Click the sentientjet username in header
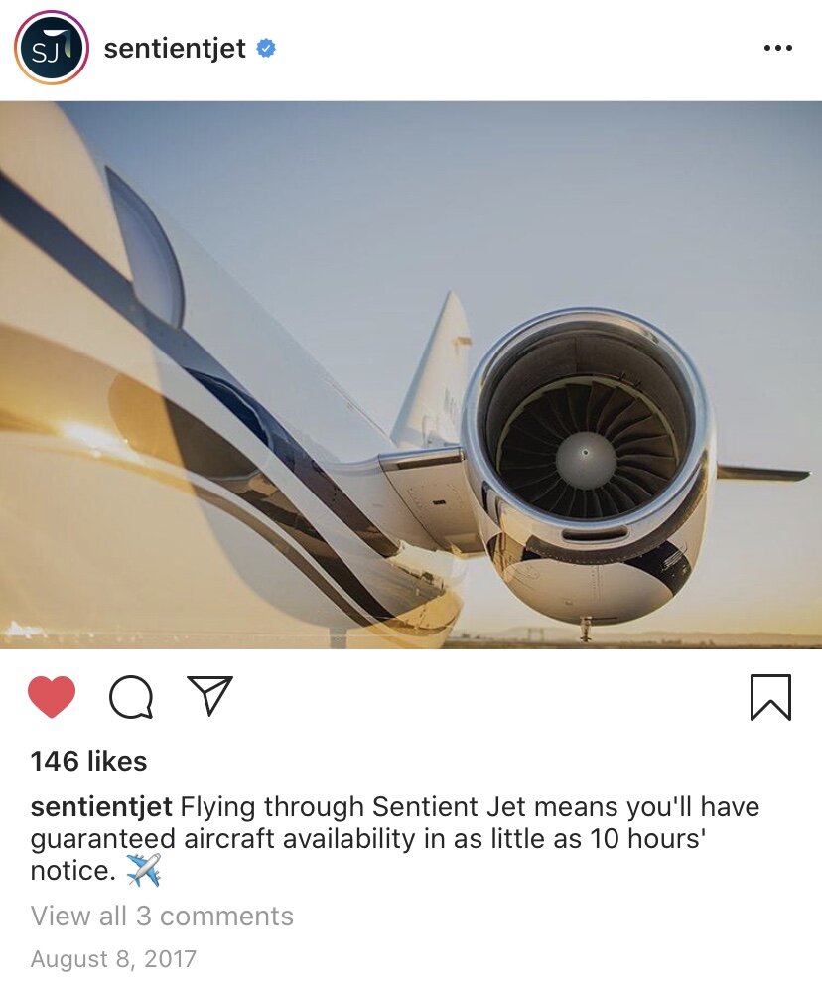822x987 pixels. pos(175,49)
